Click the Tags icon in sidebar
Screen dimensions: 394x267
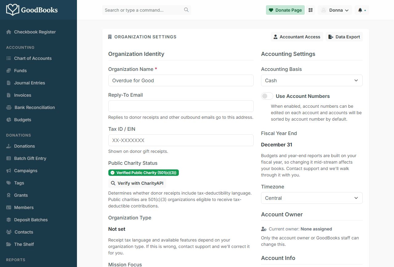[x=9, y=183]
